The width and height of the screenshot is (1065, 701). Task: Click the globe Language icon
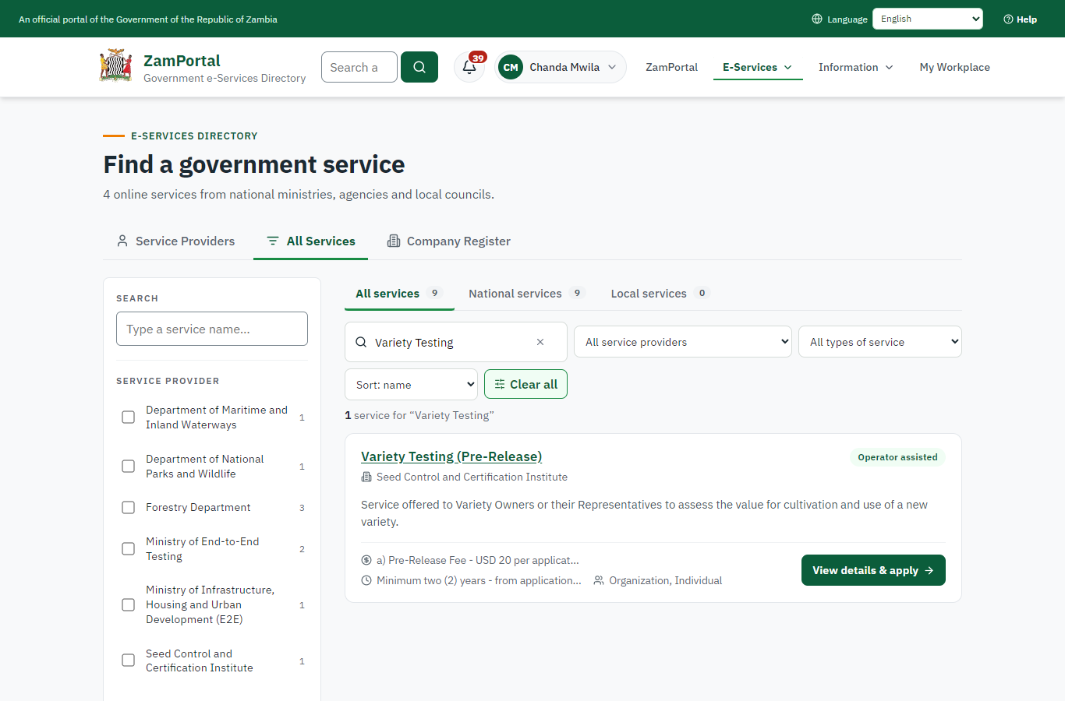(817, 19)
